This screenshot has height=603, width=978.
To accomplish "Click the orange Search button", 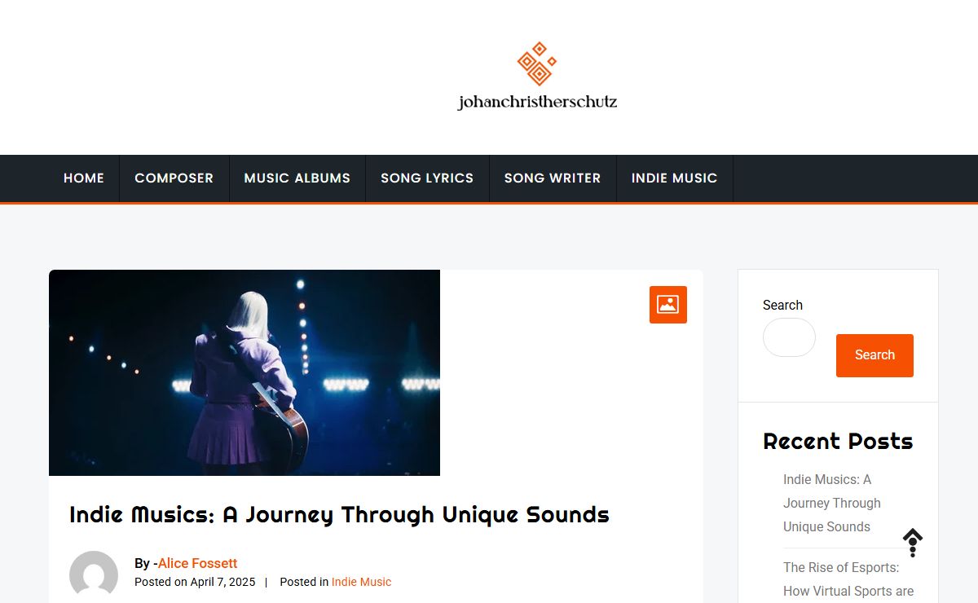I will click(874, 355).
